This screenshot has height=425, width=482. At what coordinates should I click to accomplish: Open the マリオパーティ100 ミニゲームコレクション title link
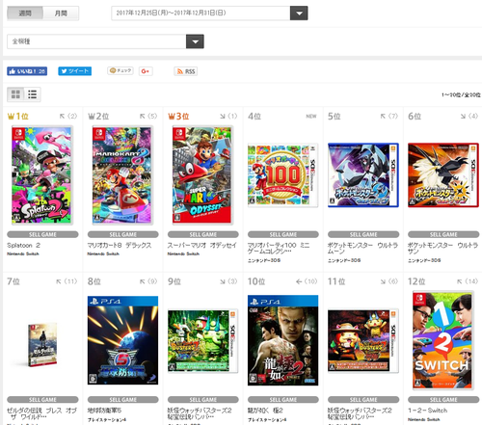tap(279, 249)
